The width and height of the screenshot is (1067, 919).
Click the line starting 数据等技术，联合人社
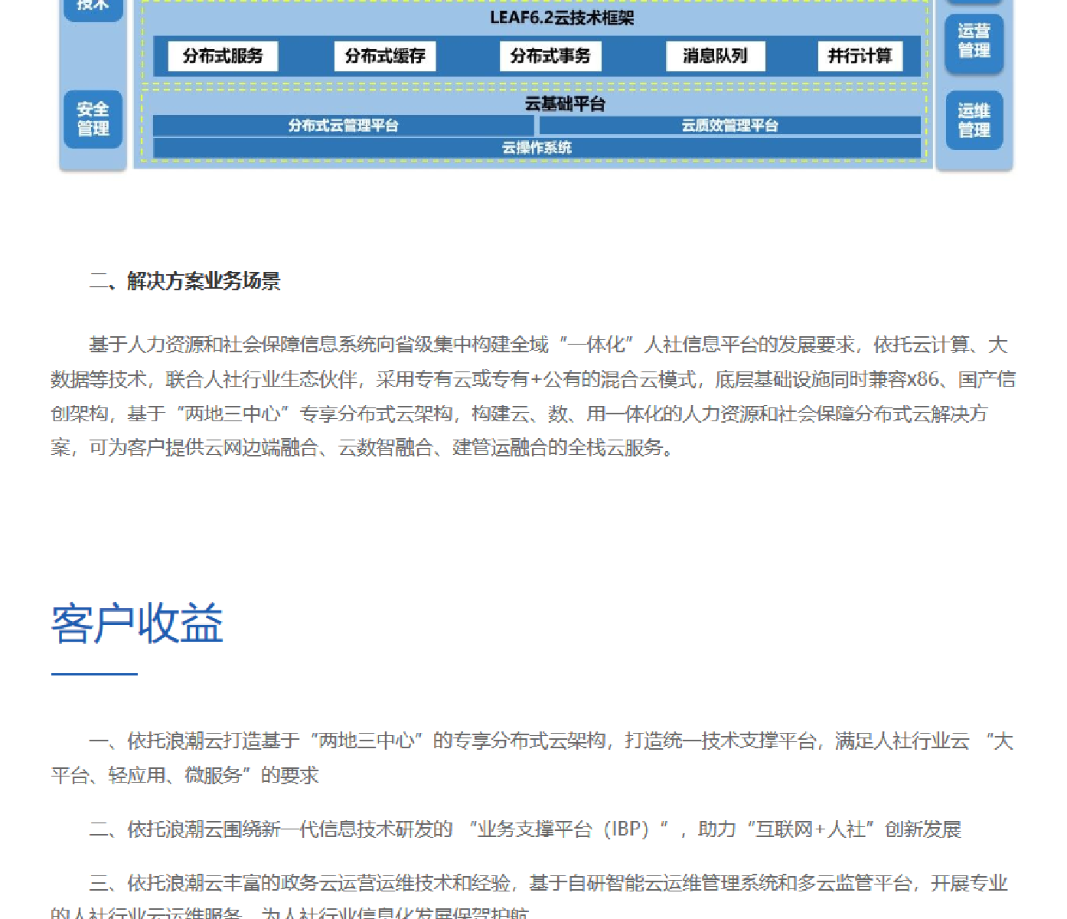[x=533, y=380]
